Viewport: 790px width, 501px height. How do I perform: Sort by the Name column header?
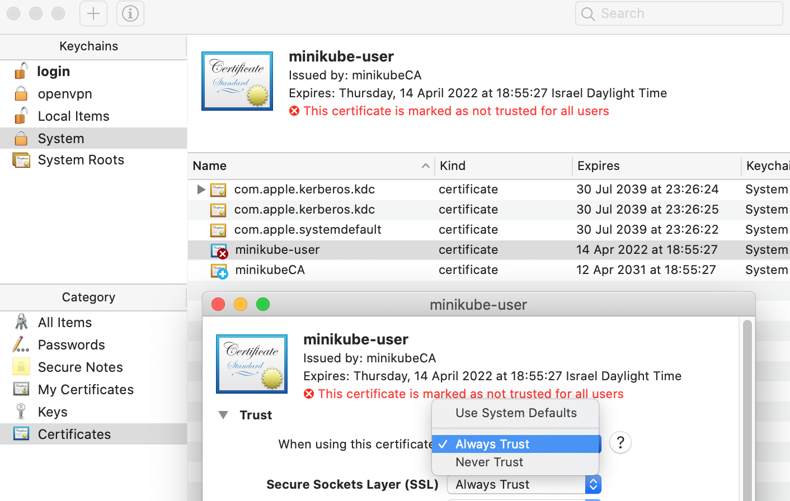(311, 166)
